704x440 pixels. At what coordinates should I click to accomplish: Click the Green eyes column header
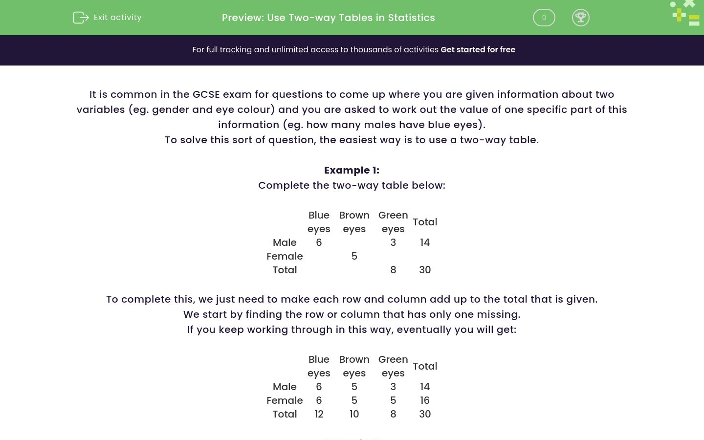393,222
